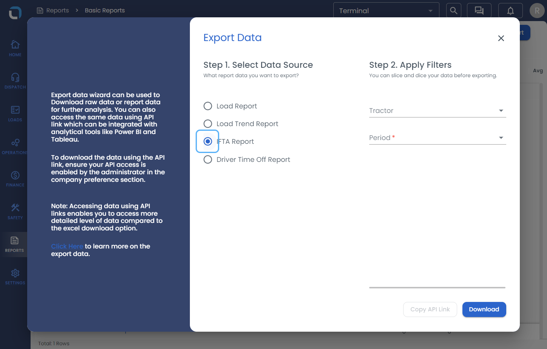Click the search magnifier icon
This screenshot has width=547, height=349.
454,11
